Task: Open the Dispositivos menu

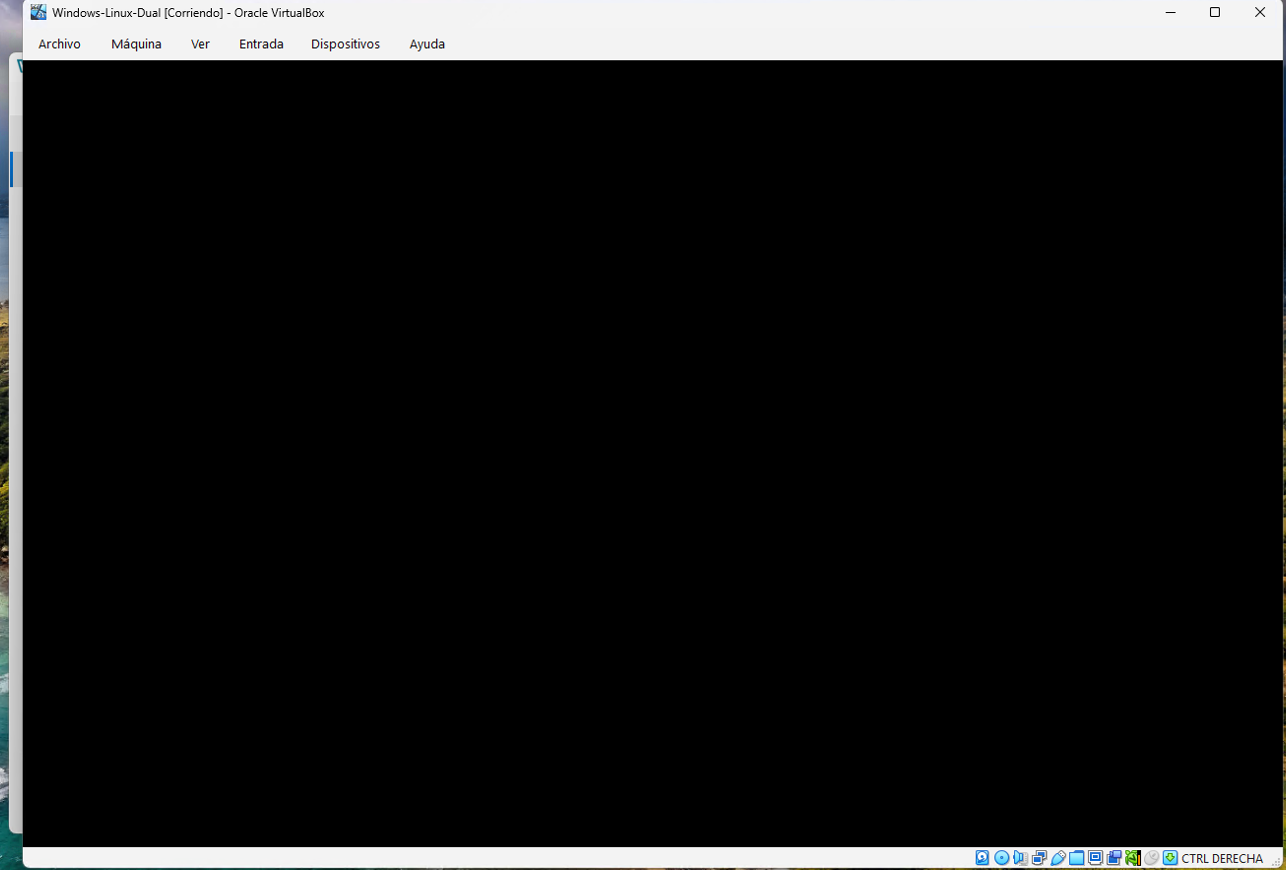Action: click(345, 44)
